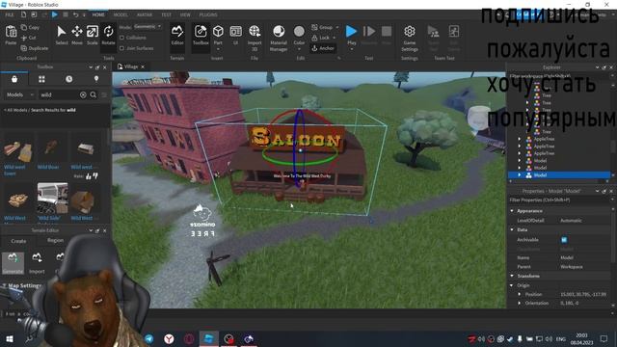Click the Terrain Import tool
This screenshot has width=617, height=347.
click(x=37, y=263)
